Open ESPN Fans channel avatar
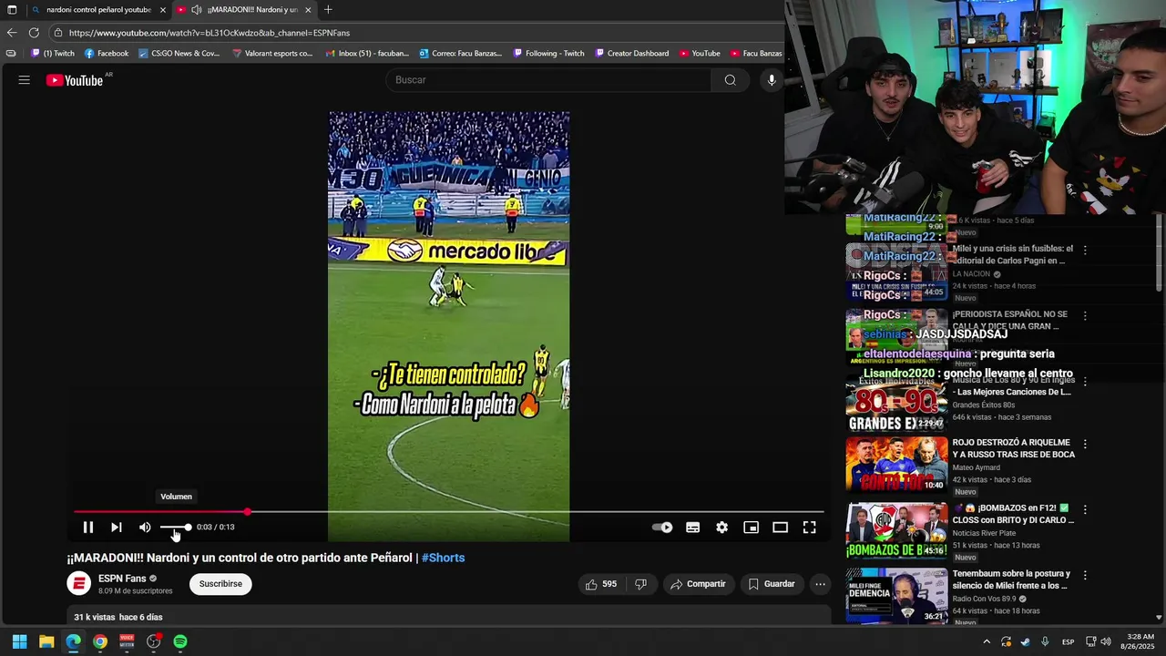 [79, 584]
